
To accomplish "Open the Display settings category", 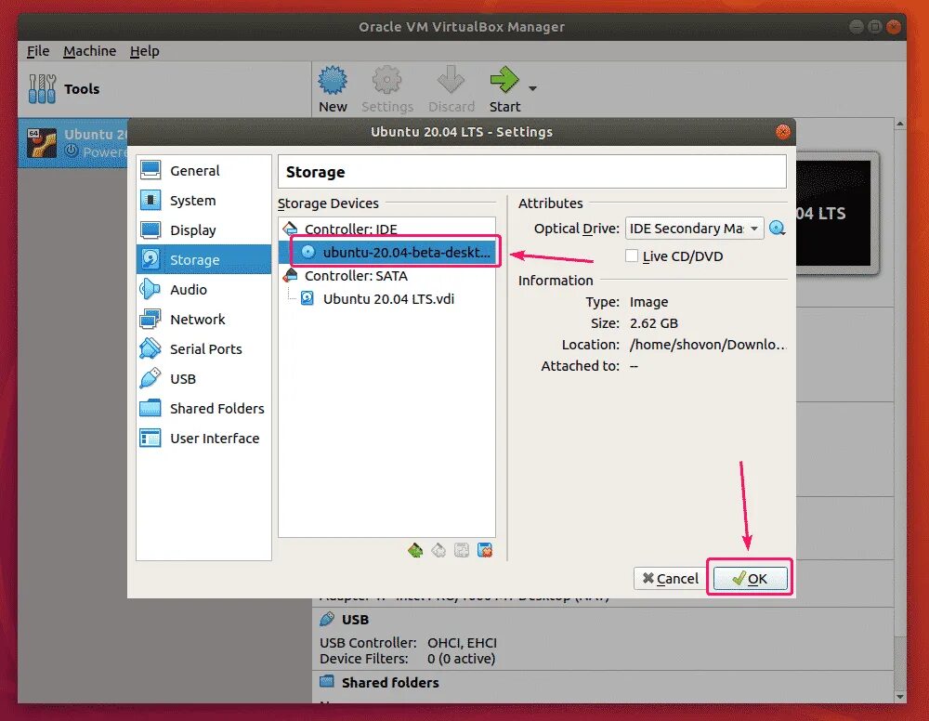I will pyautogui.click(x=203, y=229).
